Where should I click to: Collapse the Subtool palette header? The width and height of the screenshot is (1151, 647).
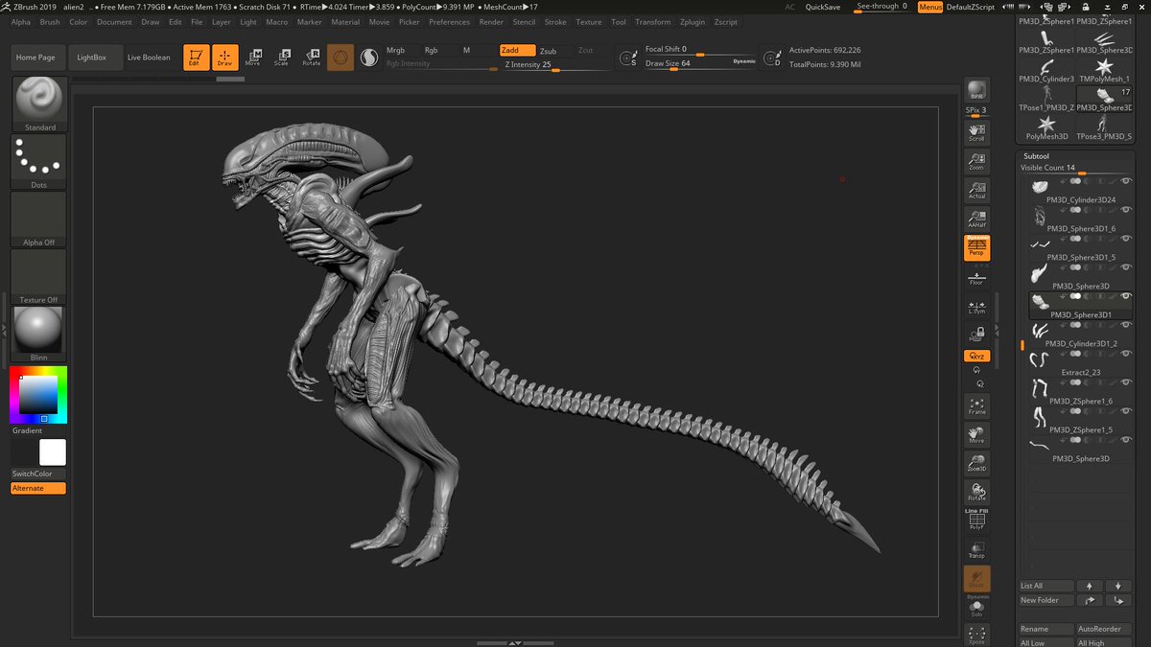click(1036, 155)
